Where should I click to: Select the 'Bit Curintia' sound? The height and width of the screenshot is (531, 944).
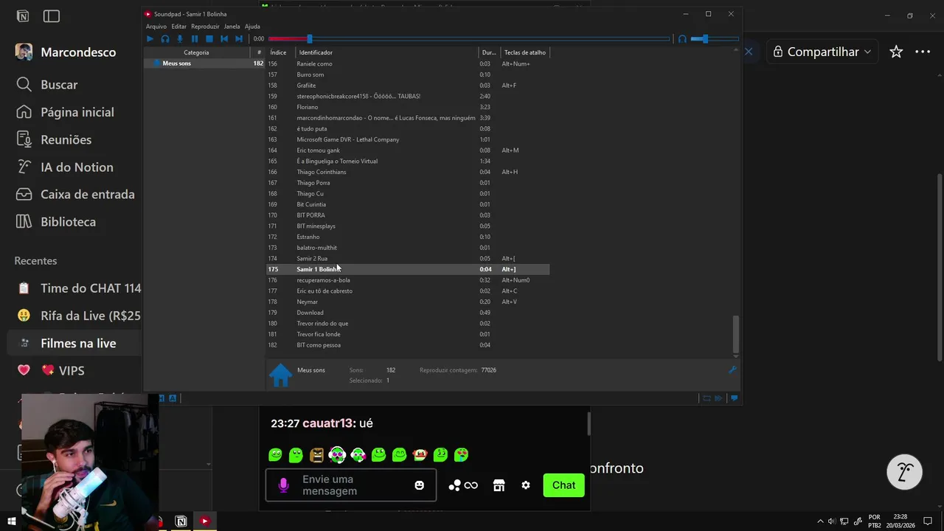408,204
